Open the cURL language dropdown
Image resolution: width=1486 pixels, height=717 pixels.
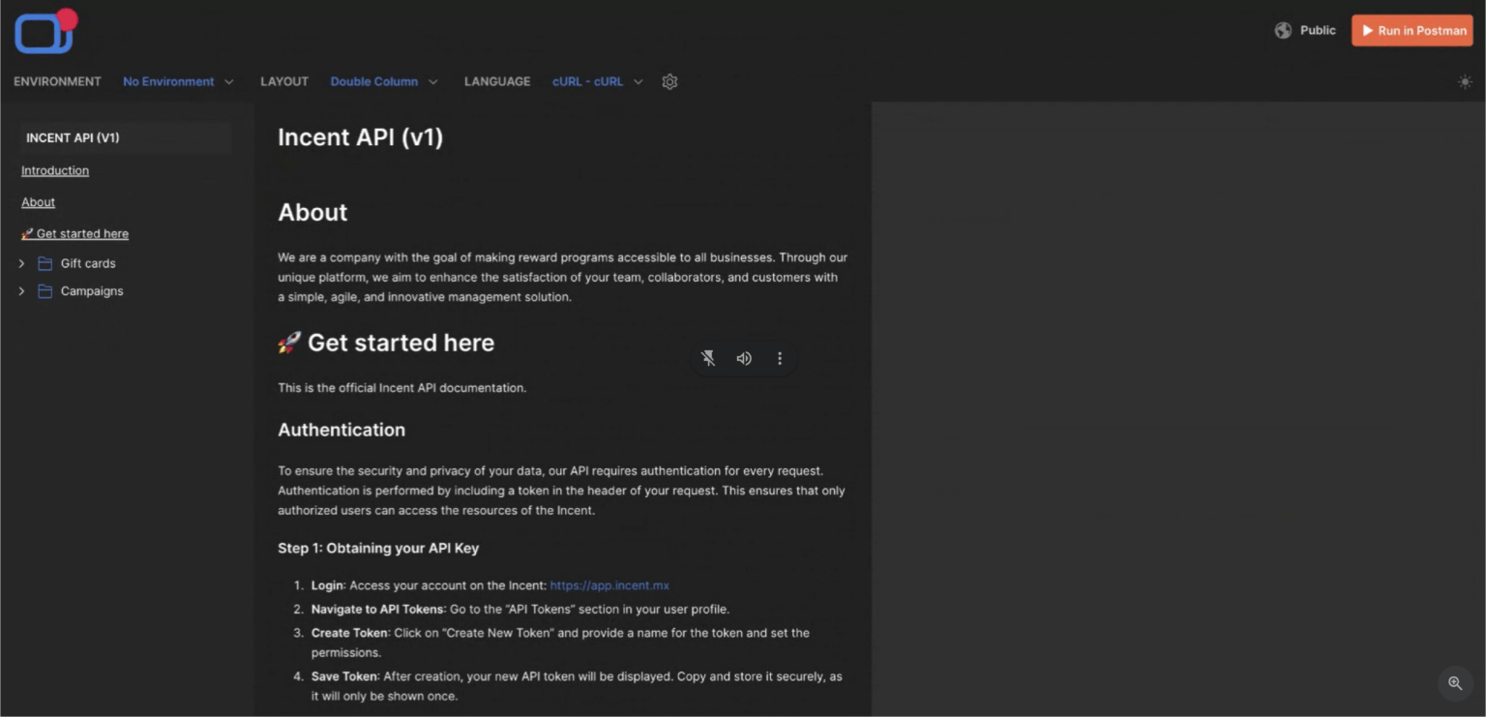click(x=597, y=82)
